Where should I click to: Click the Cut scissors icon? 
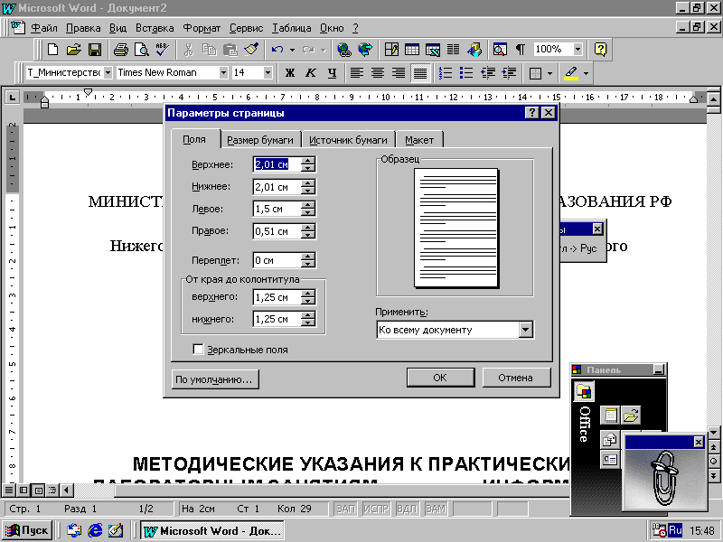pos(188,50)
